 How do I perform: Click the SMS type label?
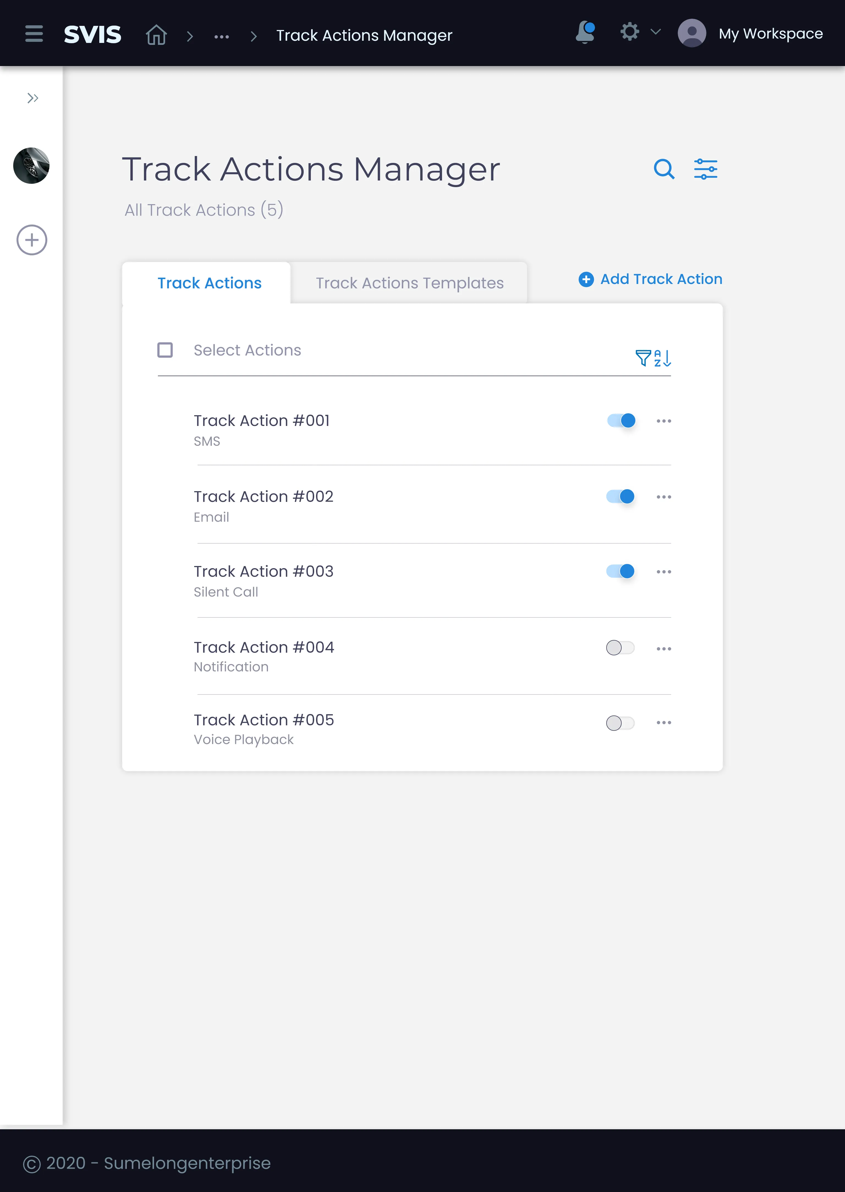207,441
